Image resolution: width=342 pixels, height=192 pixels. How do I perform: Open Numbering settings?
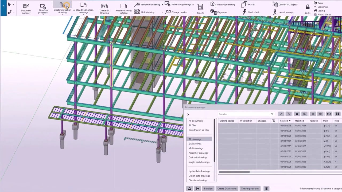[x=178, y=4]
